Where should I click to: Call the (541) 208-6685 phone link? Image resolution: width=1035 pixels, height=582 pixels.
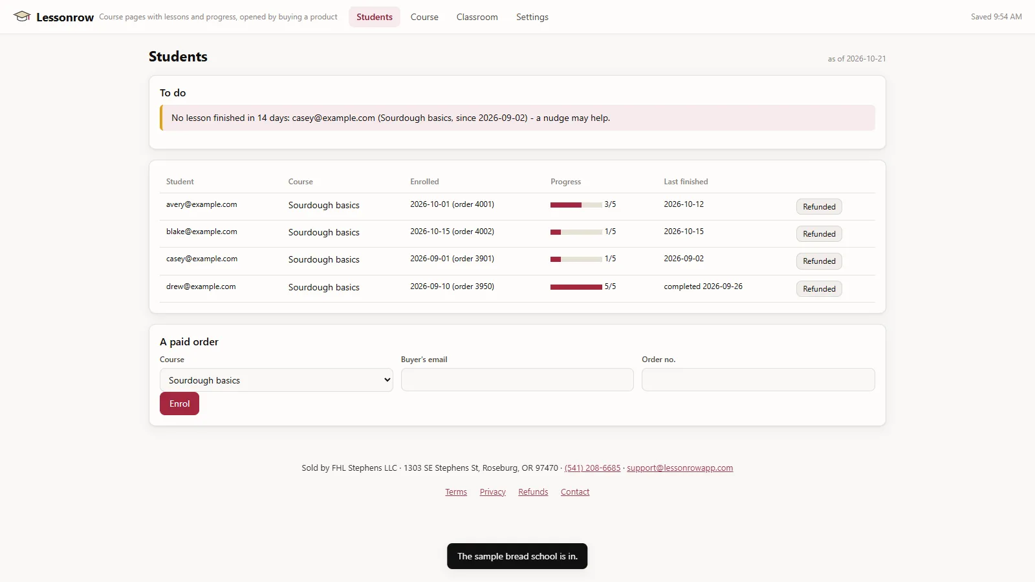tap(593, 468)
